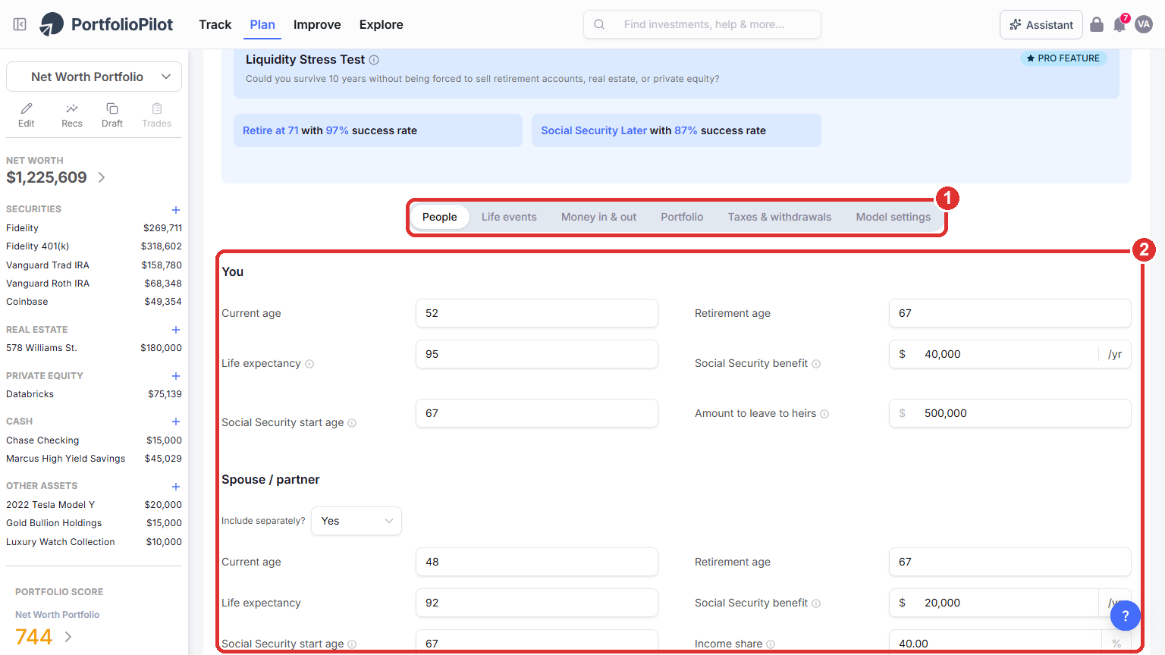Expand the Net Worth details chevron
Viewport: 1165px width, 655px height.
pyautogui.click(x=102, y=177)
